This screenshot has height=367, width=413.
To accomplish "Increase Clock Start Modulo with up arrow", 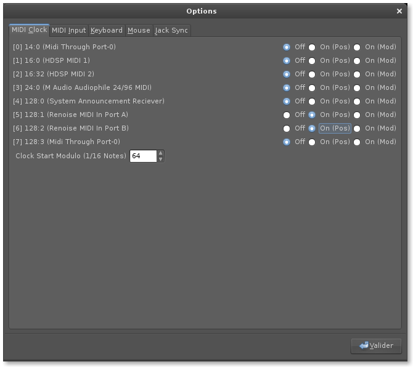I will click(x=161, y=153).
